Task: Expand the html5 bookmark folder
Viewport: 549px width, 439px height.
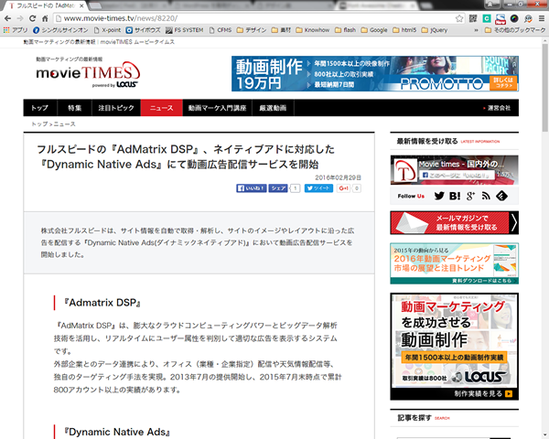Action: click(404, 30)
